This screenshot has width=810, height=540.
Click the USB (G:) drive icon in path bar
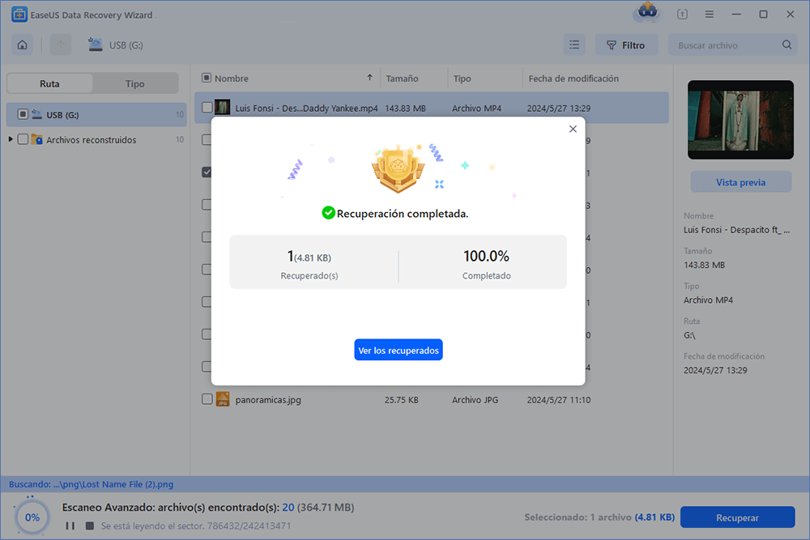pos(95,45)
